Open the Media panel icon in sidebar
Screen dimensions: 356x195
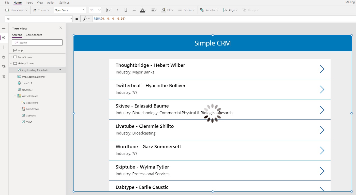point(4,67)
